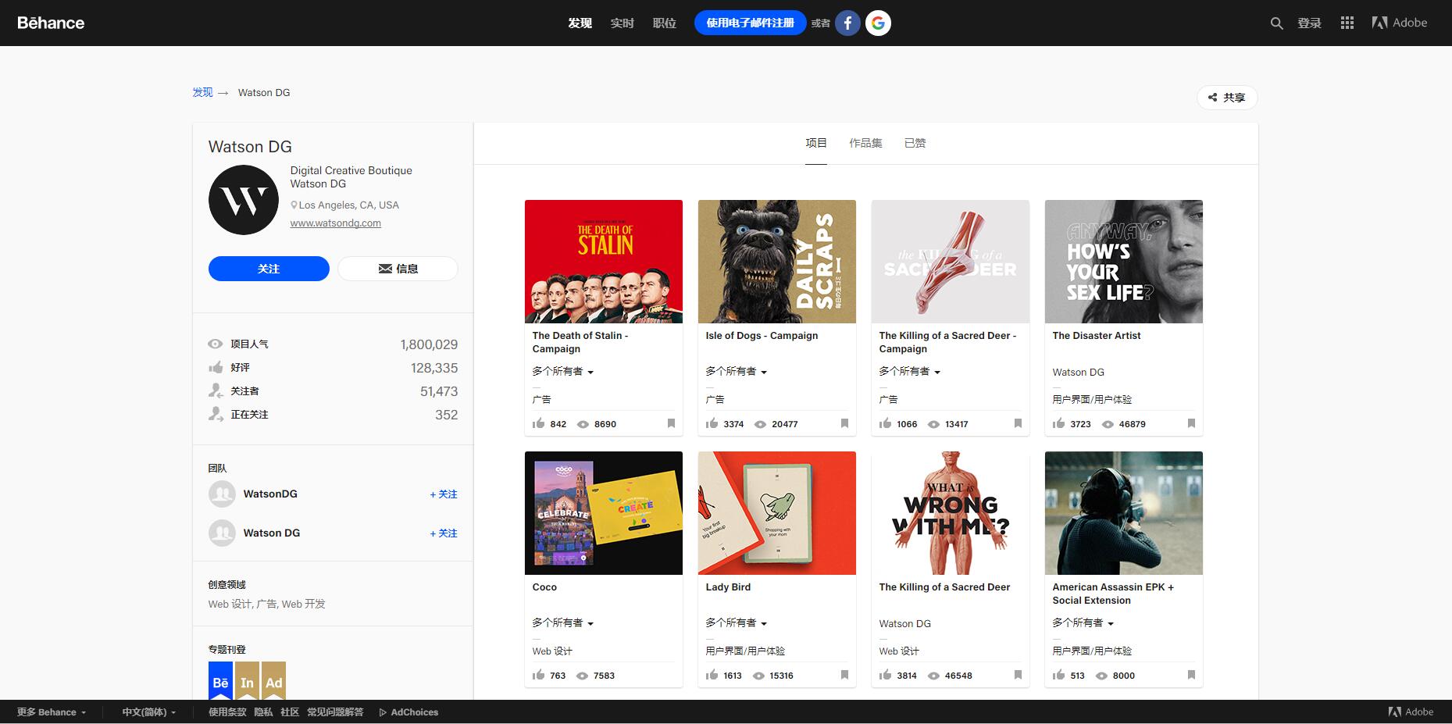Click 发现 breadcrumb link
The height and width of the screenshot is (724, 1452).
(x=203, y=92)
